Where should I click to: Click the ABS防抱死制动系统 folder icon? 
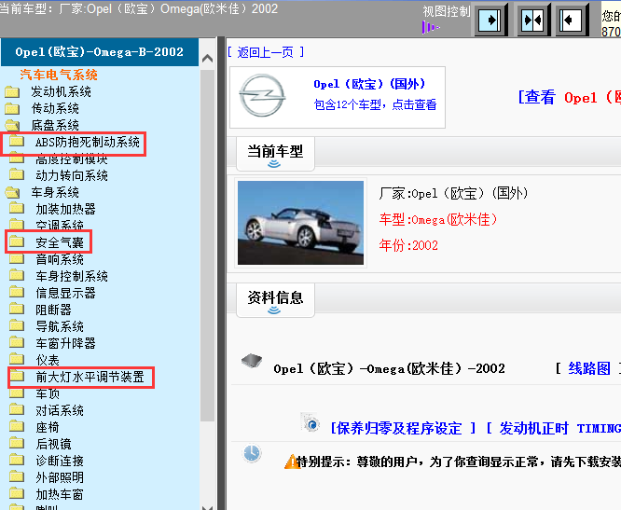17,141
